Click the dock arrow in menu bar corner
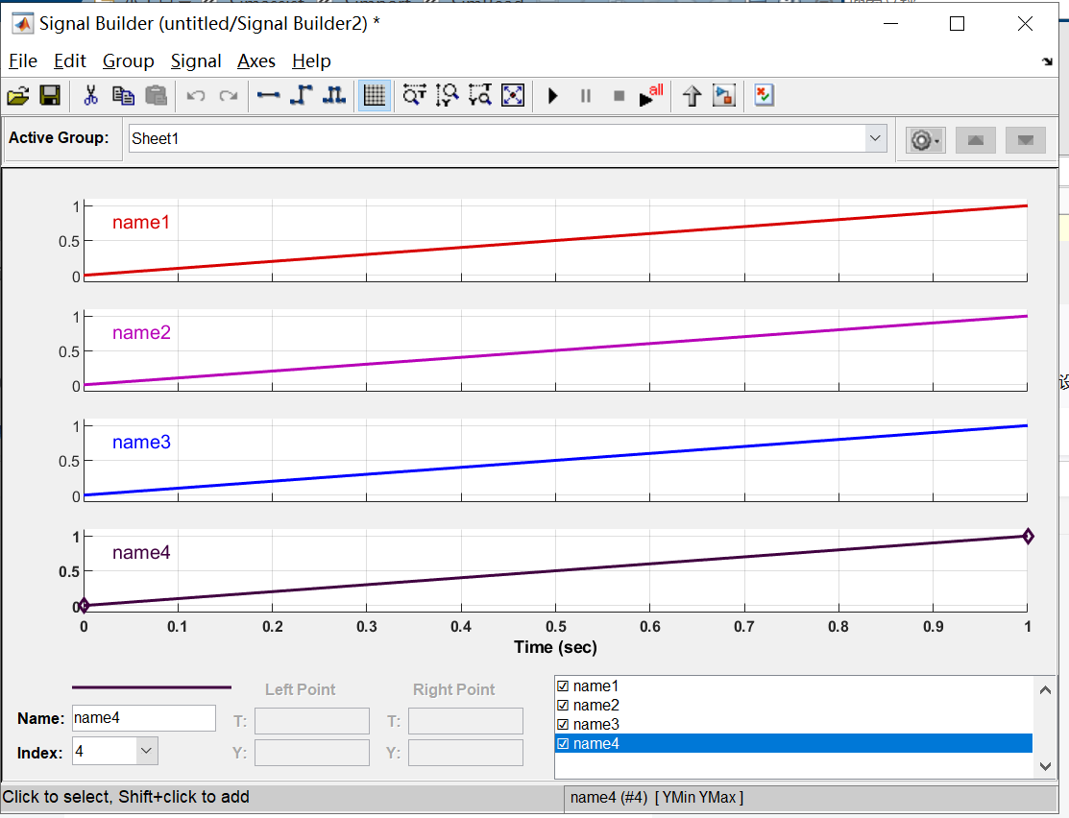Screen dimensions: 1069x818 (x=1047, y=61)
